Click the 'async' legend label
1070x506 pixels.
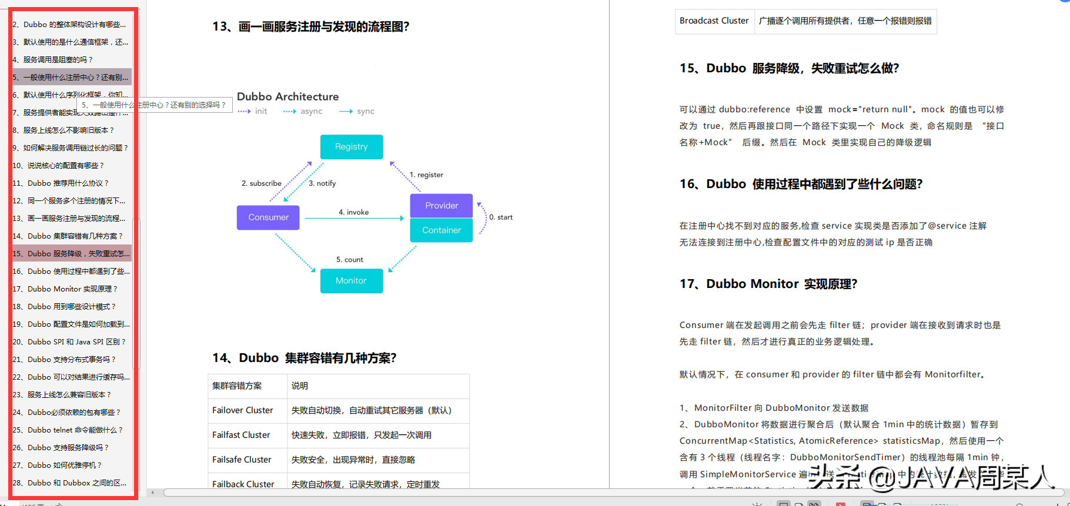point(312,111)
